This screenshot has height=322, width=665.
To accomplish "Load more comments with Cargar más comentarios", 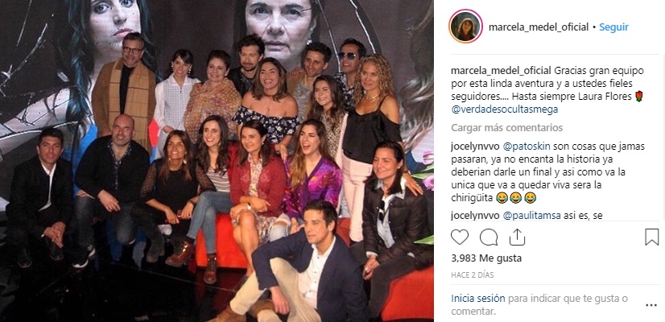I will click(x=507, y=128).
